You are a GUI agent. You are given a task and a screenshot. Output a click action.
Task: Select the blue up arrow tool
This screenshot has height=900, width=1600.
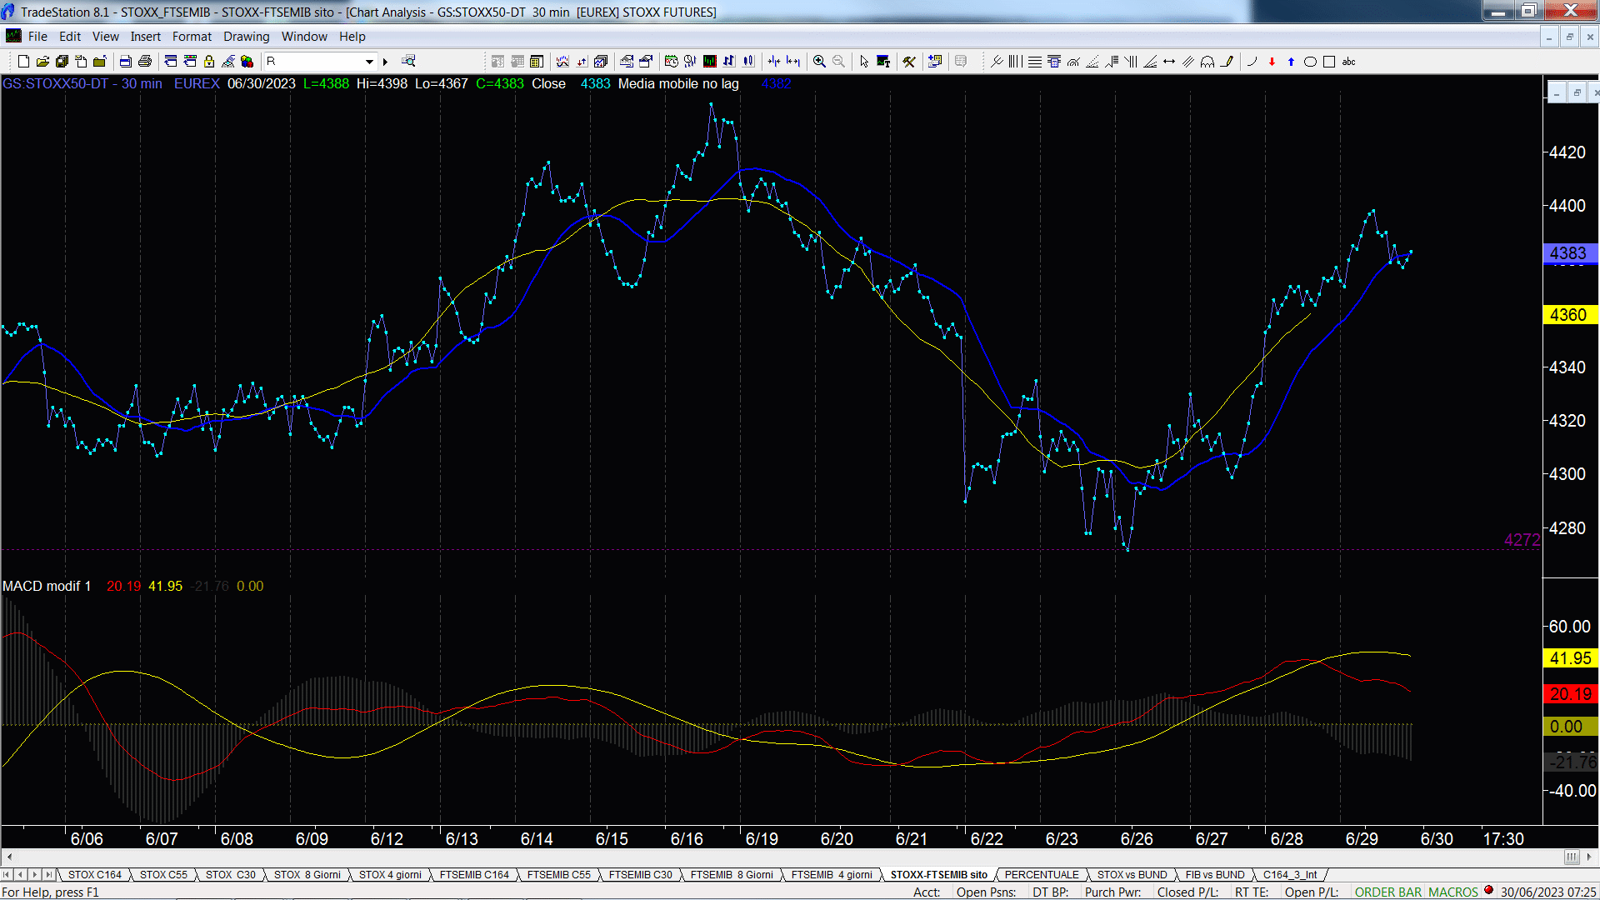[x=1291, y=62]
